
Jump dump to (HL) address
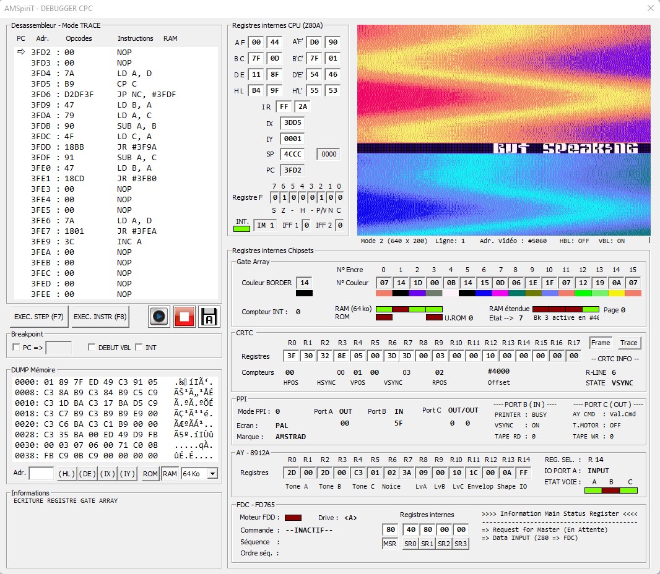(66, 474)
